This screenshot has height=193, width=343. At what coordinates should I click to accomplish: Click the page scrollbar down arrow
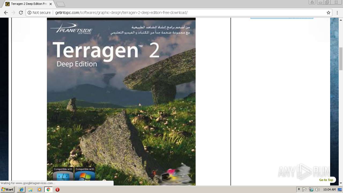click(x=341, y=183)
